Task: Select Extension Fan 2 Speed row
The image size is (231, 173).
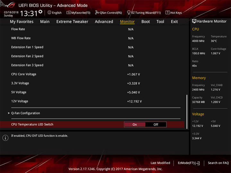Action: coord(92,56)
